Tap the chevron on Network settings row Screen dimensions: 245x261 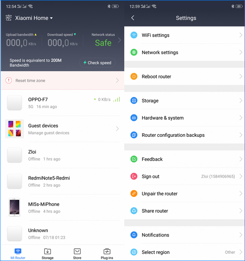click(241, 53)
